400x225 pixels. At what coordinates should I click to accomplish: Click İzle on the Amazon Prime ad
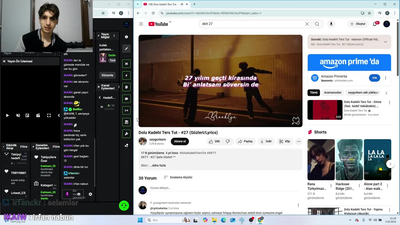(x=374, y=78)
